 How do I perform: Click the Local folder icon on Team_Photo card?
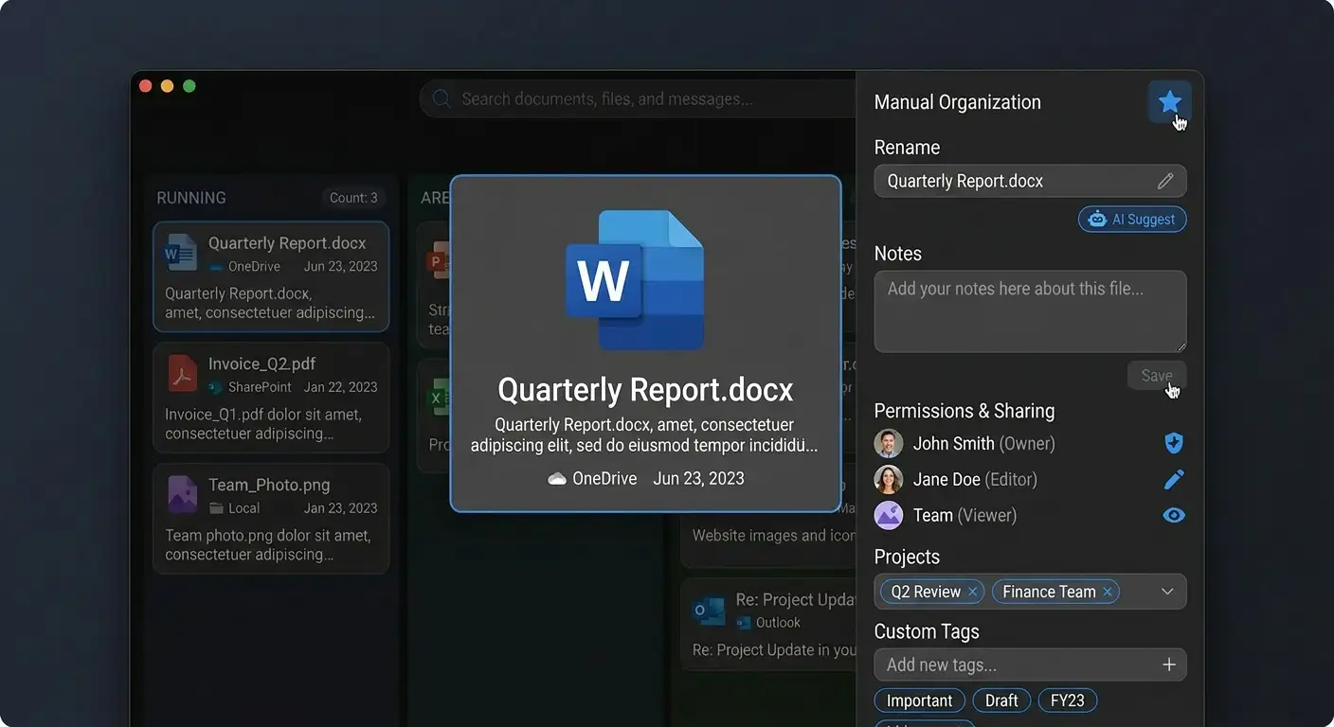click(216, 508)
